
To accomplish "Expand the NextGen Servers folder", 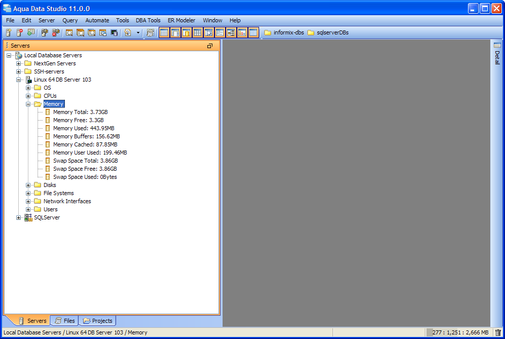I will point(18,63).
